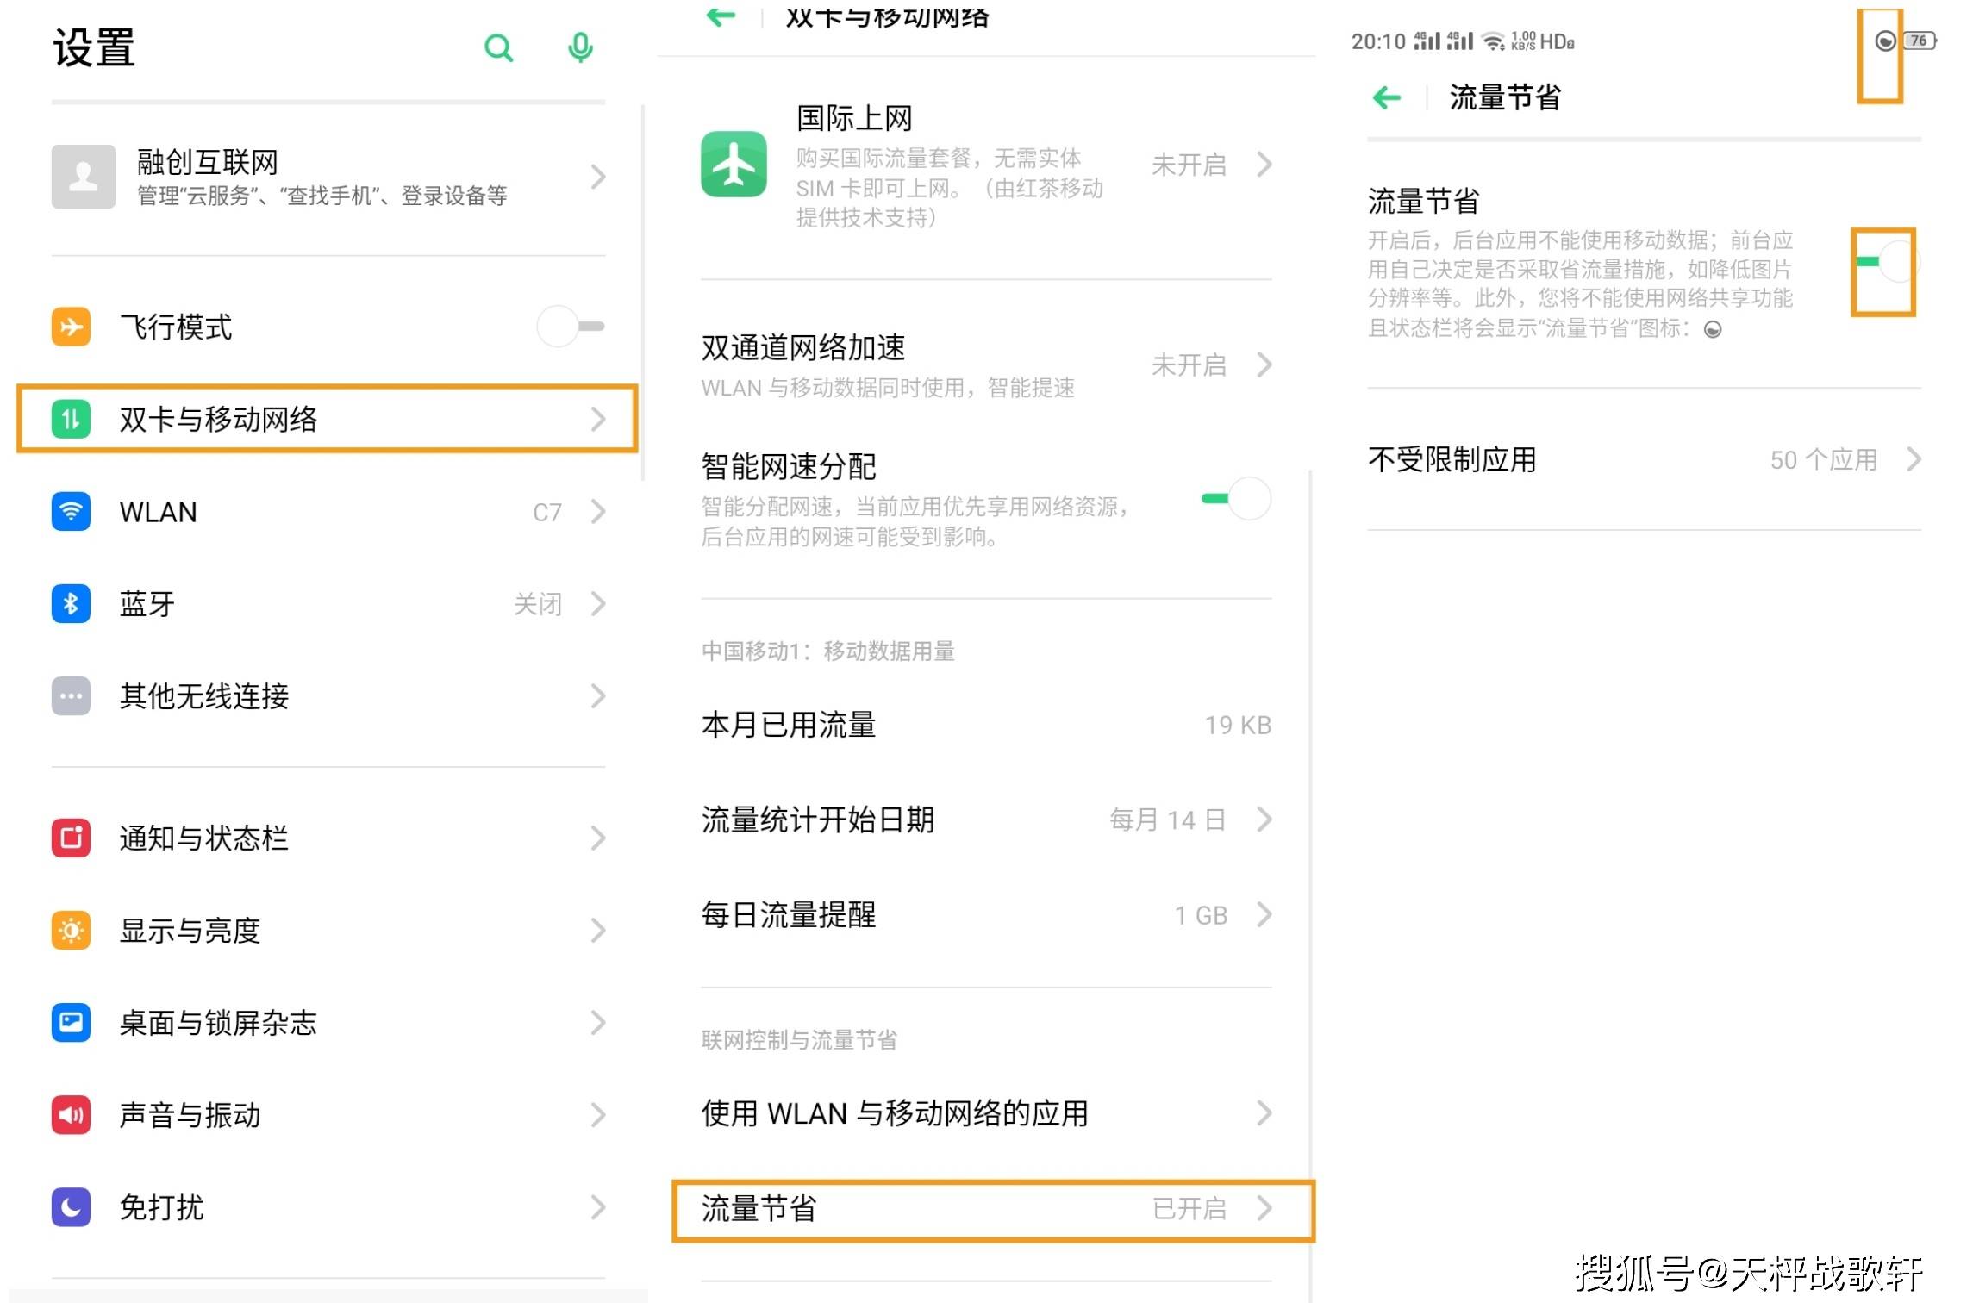
Task: Tap 未开启 status beside 双通道网络加速
Action: (1189, 365)
